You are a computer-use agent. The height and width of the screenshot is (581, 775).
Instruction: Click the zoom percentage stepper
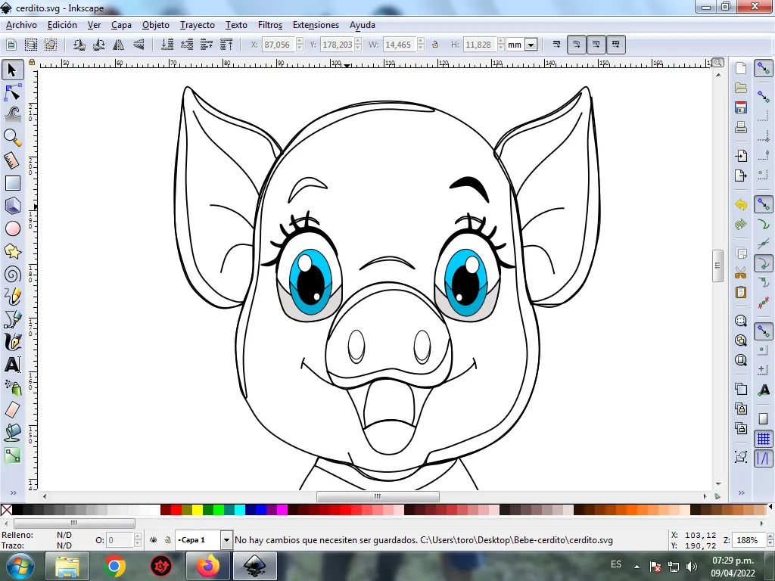coord(770,540)
